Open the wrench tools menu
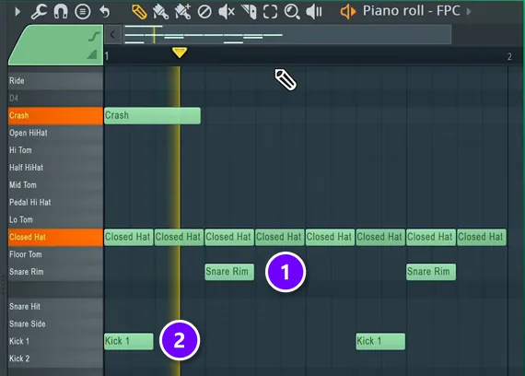 (x=39, y=12)
